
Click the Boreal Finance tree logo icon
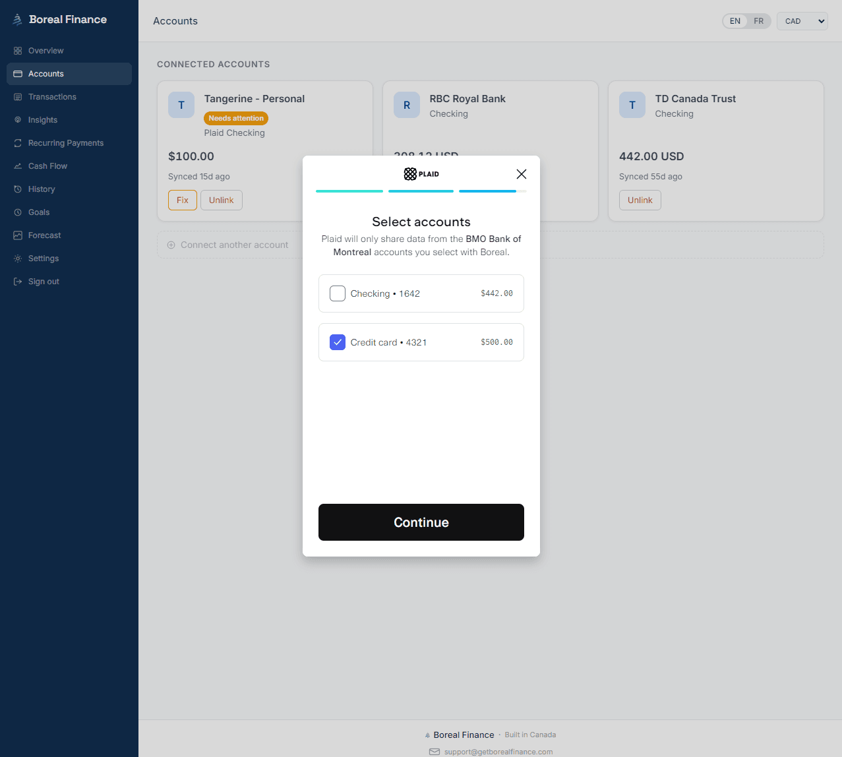[x=18, y=20]
